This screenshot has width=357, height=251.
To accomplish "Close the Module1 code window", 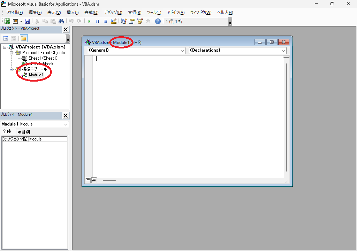I will pyautogui.click(x=284, y=42).
